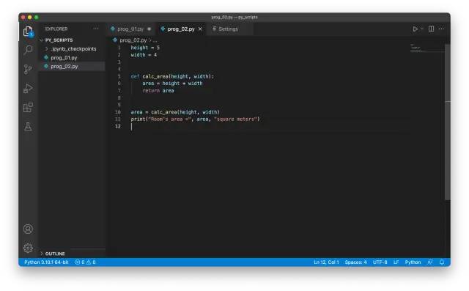Select prog_02.py in the explorer

[64, 67]
